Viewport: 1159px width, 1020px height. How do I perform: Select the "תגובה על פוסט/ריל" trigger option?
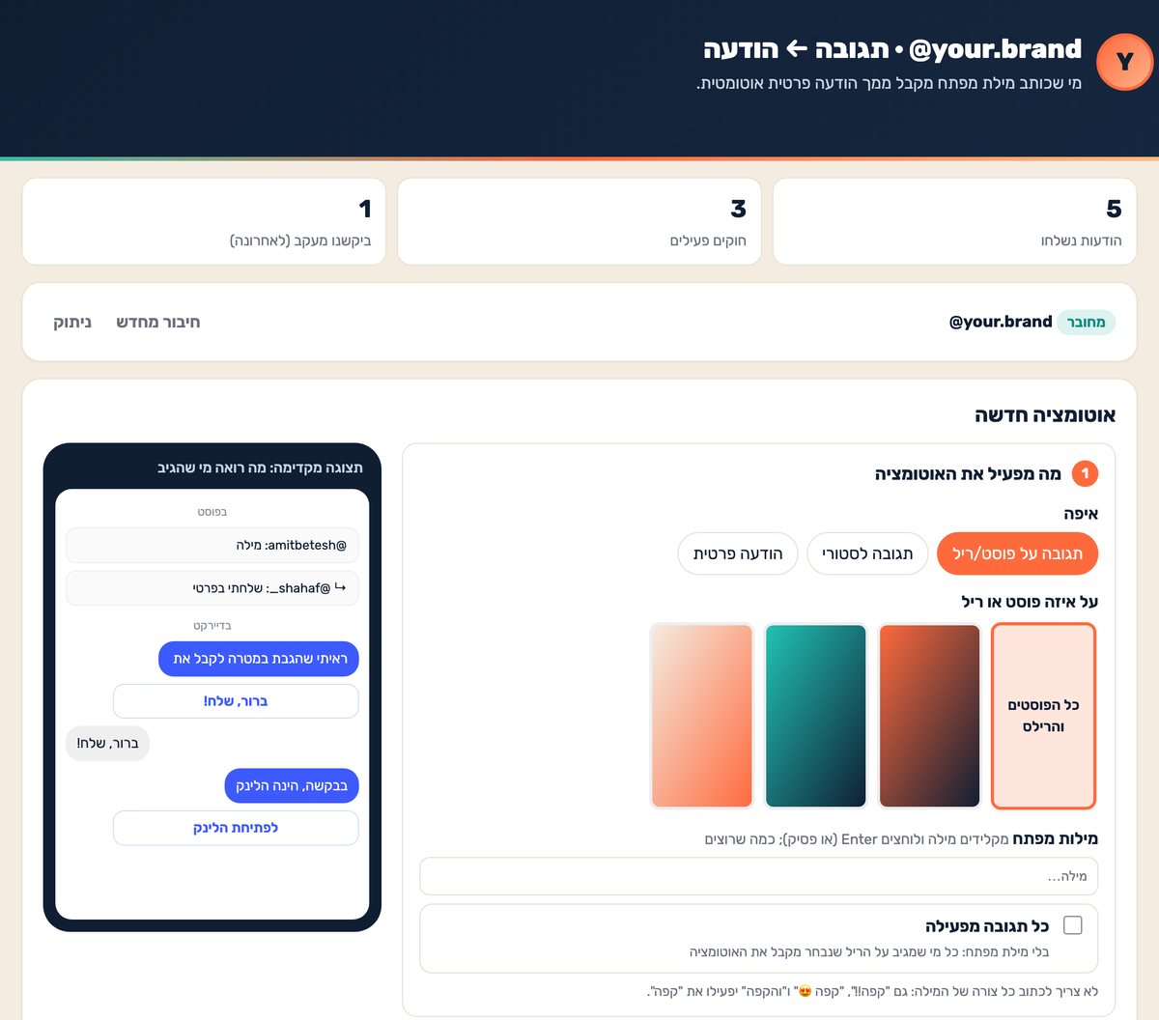pyautogui.click(x=1017, y=553)
